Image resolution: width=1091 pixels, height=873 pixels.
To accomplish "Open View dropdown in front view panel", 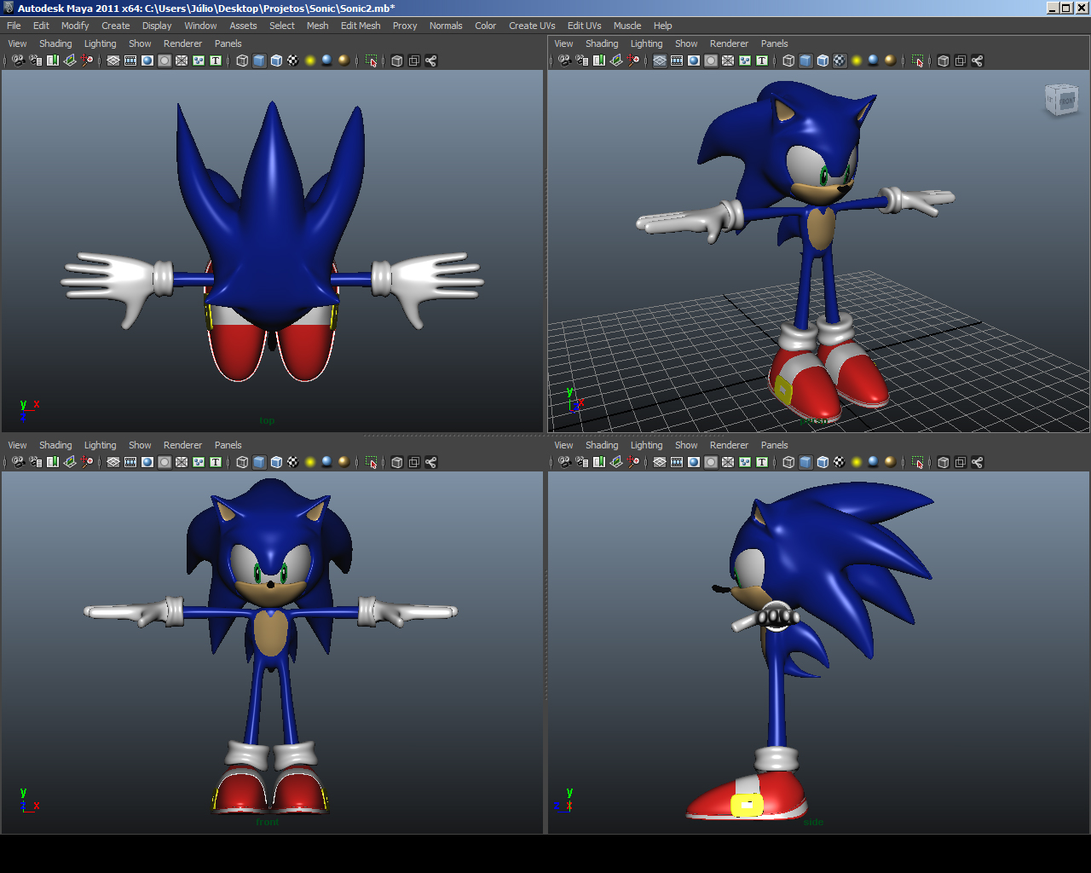I will 17,445.
